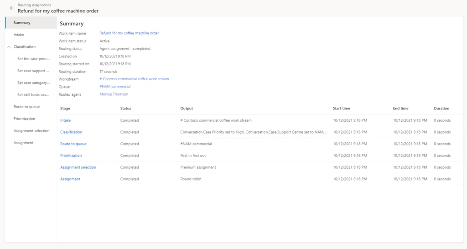
Task: Open 'Set case support...' rule
Action: click(33, 71)
